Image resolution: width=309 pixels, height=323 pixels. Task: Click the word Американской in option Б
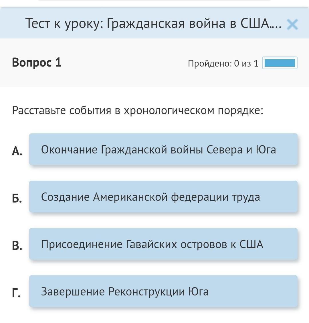(x=130, y=197)
